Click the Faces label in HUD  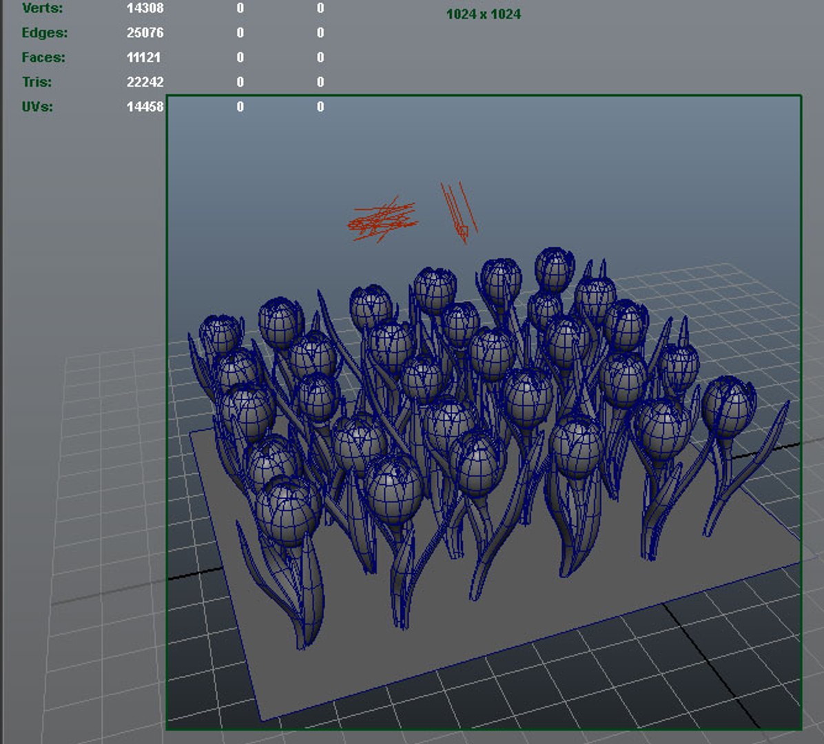pyautogui.click(x=43, y=57)
